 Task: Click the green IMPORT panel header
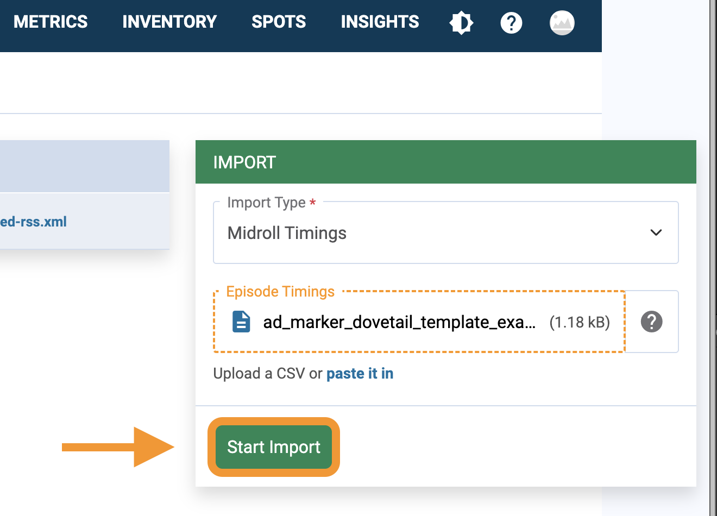445,162
